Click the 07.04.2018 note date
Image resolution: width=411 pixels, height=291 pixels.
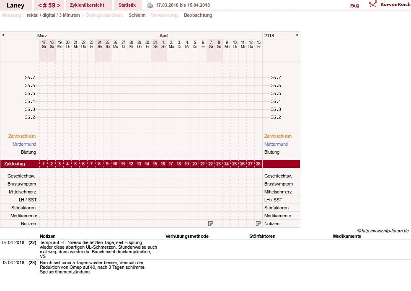[x=13, y=242]
